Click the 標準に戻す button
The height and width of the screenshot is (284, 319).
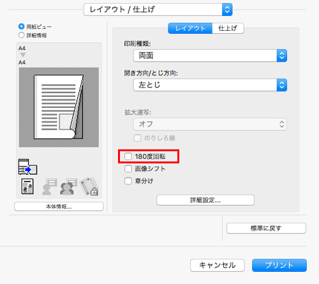[266, 228]
